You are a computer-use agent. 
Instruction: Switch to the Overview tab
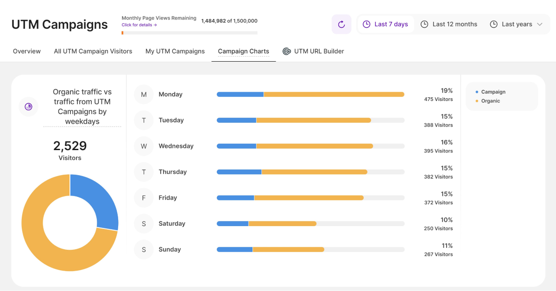(27, 51)
